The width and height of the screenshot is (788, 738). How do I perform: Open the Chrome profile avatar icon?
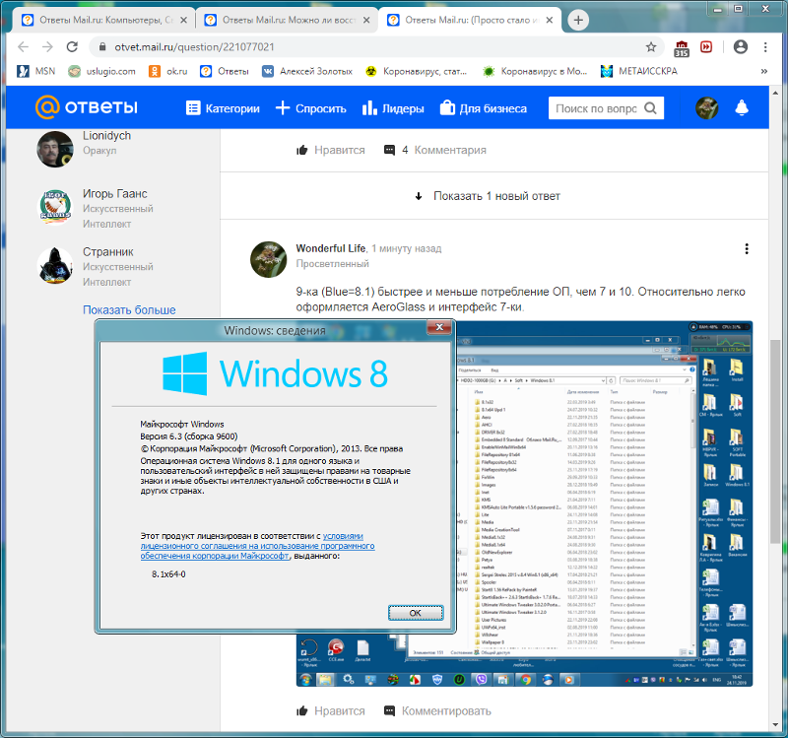tap(741, 46)
